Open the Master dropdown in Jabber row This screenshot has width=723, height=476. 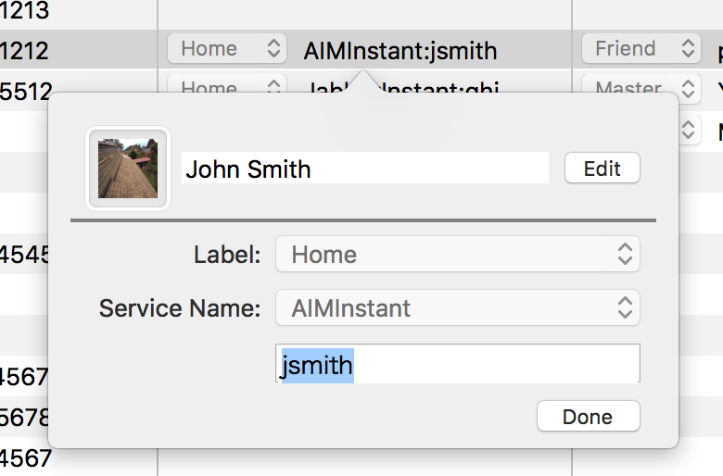pyautogui.click(x=641, y=89)
